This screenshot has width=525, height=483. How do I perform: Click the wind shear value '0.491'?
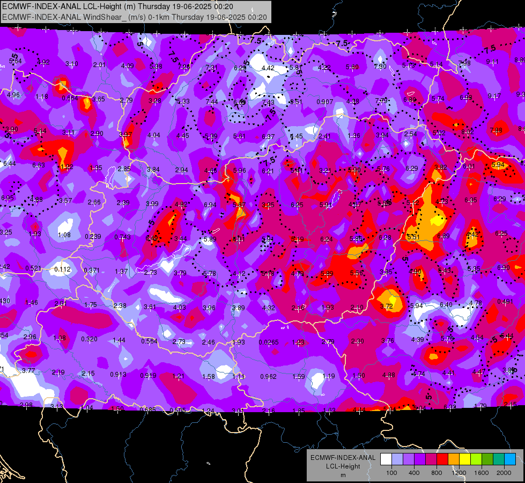(505, 301)
